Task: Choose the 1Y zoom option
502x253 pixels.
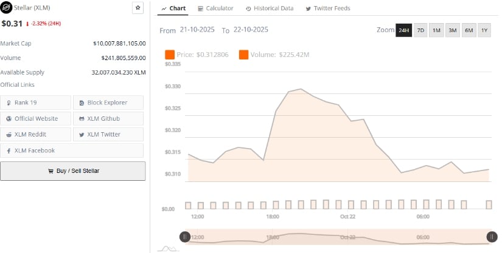Action: tap(484, 30)
